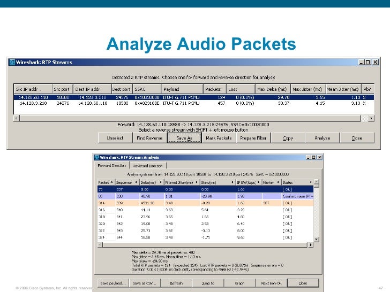Screen dimensions: 390x292
Task: Sort analysis by Packet column header
Action: pos(106,182)
